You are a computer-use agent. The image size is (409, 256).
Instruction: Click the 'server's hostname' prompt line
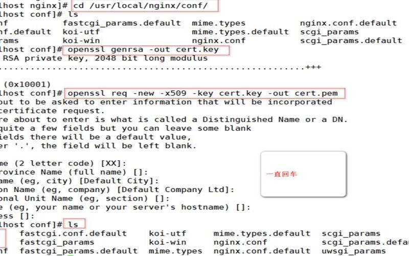(125, 207)
